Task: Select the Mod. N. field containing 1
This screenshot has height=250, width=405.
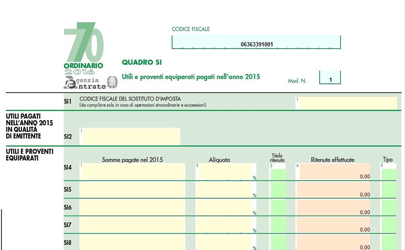Action: [x=330, y=77]
